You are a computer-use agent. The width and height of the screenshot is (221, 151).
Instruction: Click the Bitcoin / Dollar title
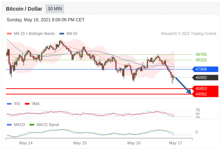click(x=24, y=9)
